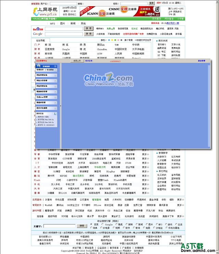Click the control panel icon in admin sidebar
This screenshot has height=254, width=219.
(x=39, y=66)
